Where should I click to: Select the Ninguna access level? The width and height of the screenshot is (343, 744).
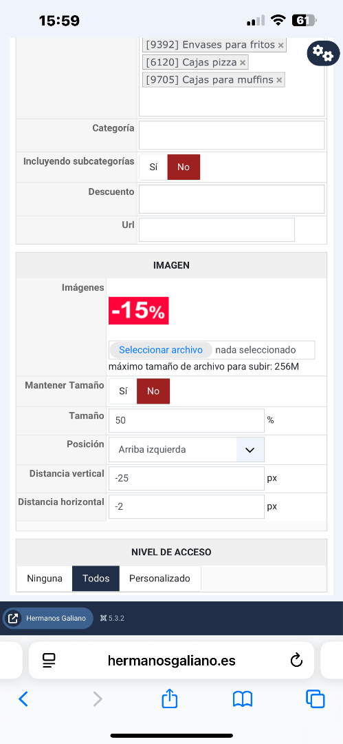(x=45, y=579)
